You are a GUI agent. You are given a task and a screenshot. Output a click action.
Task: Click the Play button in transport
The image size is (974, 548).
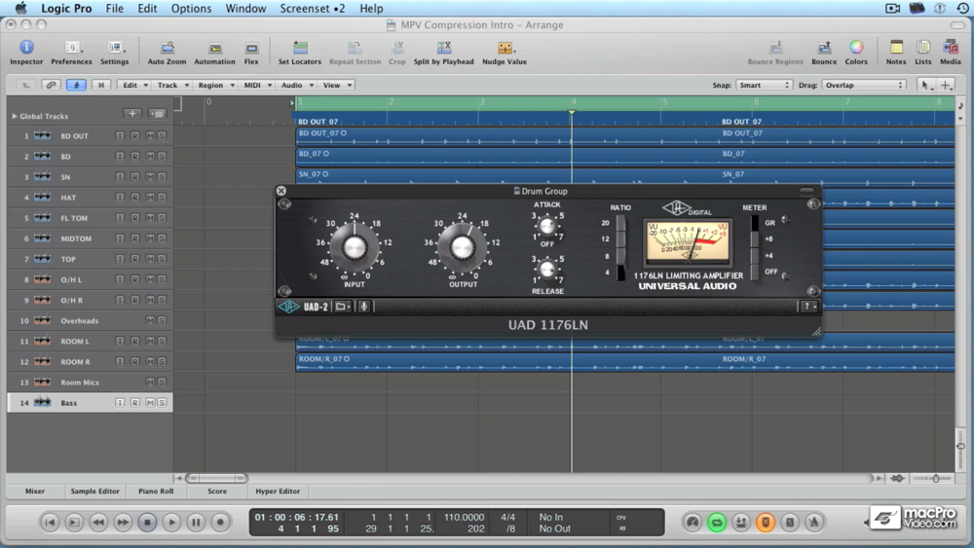click(171, 523)
